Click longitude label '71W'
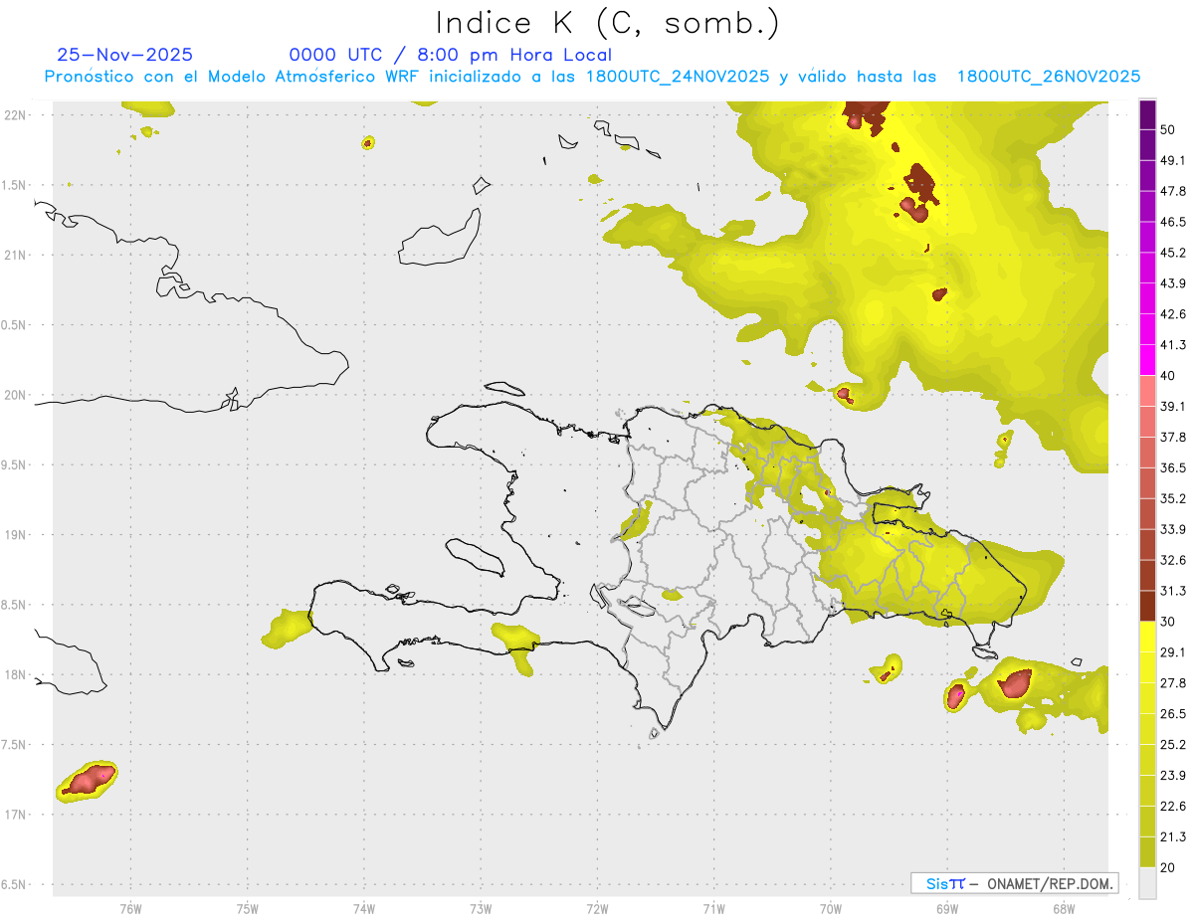The width and height of the screenshot is (1194, 922). pos(713,909)
